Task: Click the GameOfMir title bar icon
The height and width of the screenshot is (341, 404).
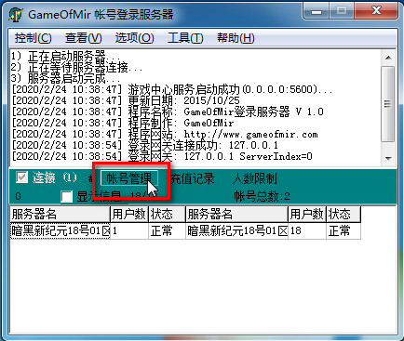Action: coord(15,15)
